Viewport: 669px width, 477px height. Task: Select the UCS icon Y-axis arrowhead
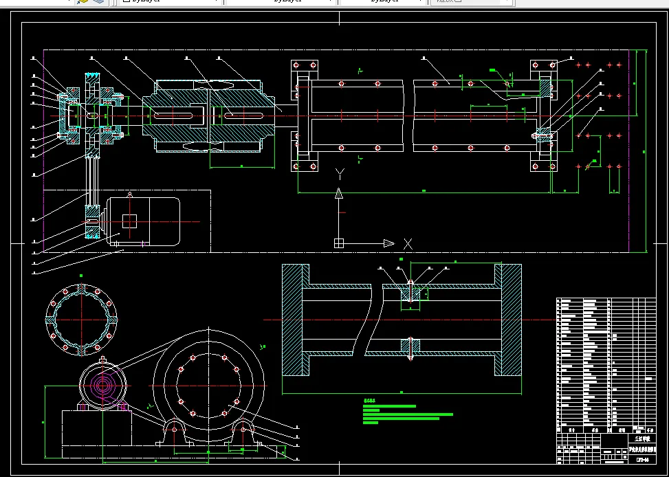pos(339,193)
